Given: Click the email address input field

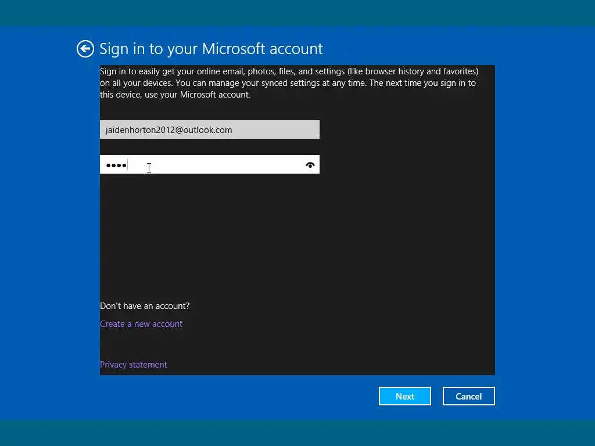Looking at the screenshot, I should [209, 130].
